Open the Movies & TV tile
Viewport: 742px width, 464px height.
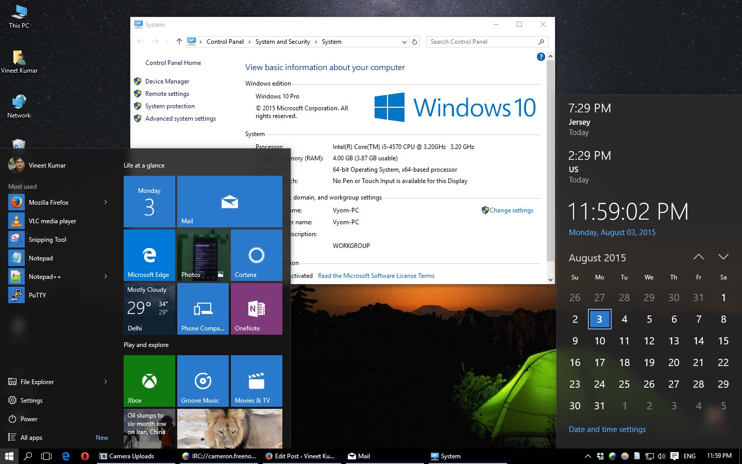tap(257, 381)
